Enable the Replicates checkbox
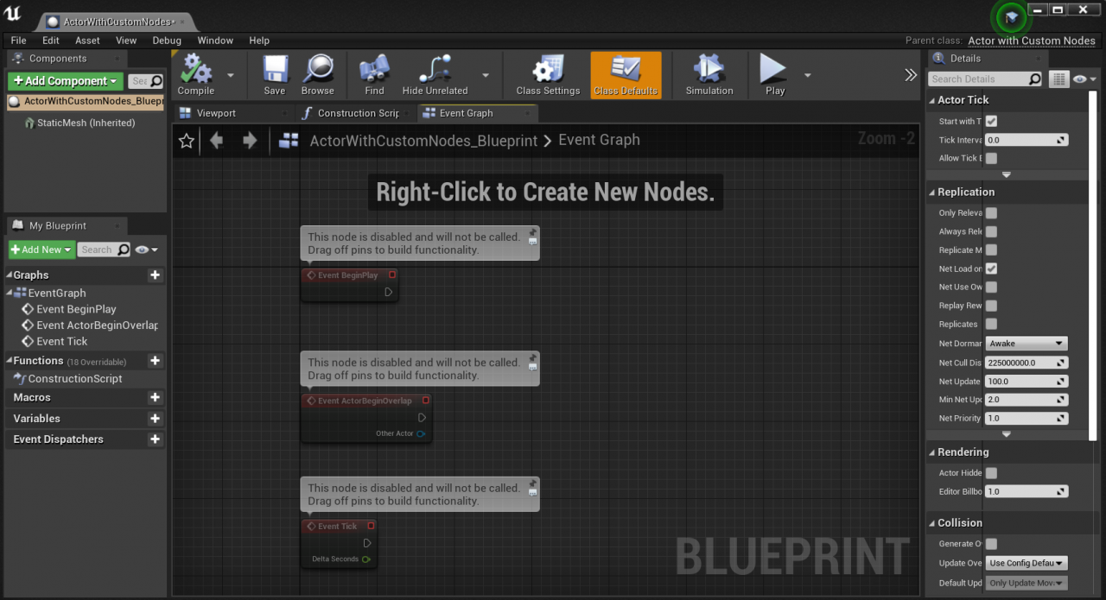1106x600 pixels. 991,324
